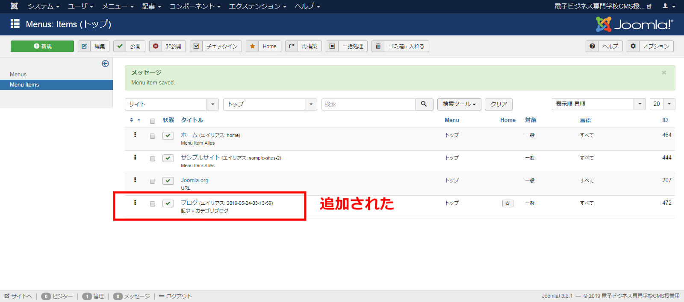The width and height of the screenshot is (684, 302).
Task: Click drag handle for ブログ row
Action: pyautogui.click(x=135, y=203)
